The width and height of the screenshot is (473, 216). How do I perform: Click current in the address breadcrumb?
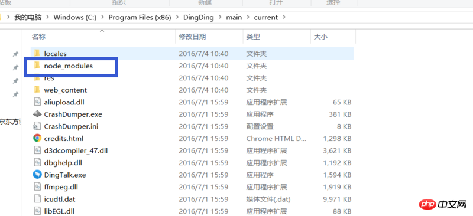[265, 18]
